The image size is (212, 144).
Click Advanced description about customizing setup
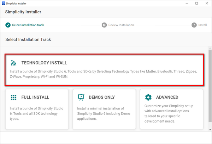pyautogui.click(x=169, y=114)
